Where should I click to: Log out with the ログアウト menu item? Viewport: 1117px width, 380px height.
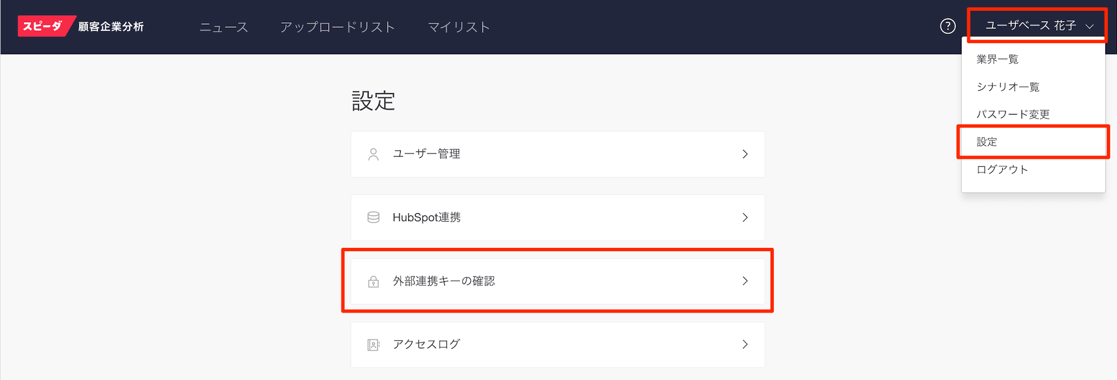(x=1002, y=170)
